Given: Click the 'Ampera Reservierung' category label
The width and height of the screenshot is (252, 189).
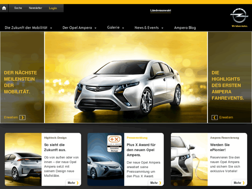Looking at the screenshot, I should point(225,138).
